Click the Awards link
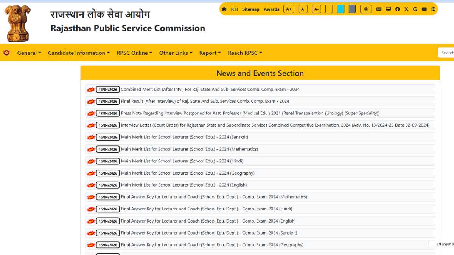Viewport: 454px width, 255px height. [271, 9]
